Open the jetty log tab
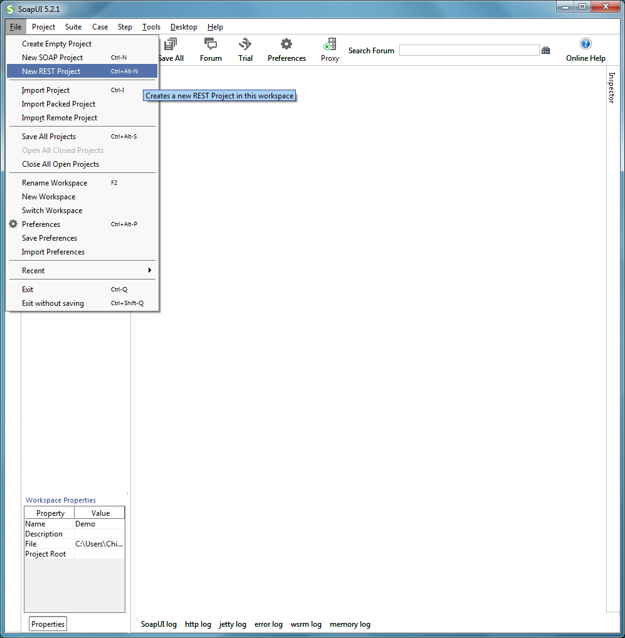Image resolution: width=625 pixels, height=638 pixels. click(x=233, y=624)
